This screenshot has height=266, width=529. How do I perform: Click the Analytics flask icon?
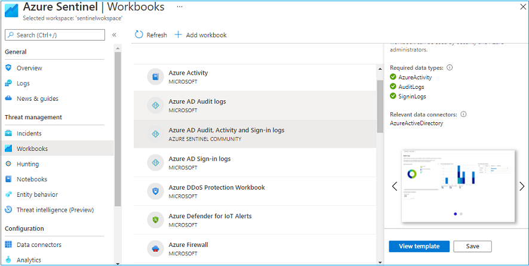8,259
